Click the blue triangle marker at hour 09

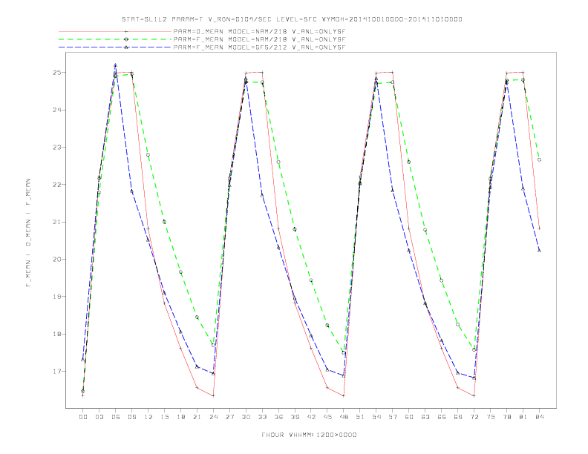tap(131, 191)
